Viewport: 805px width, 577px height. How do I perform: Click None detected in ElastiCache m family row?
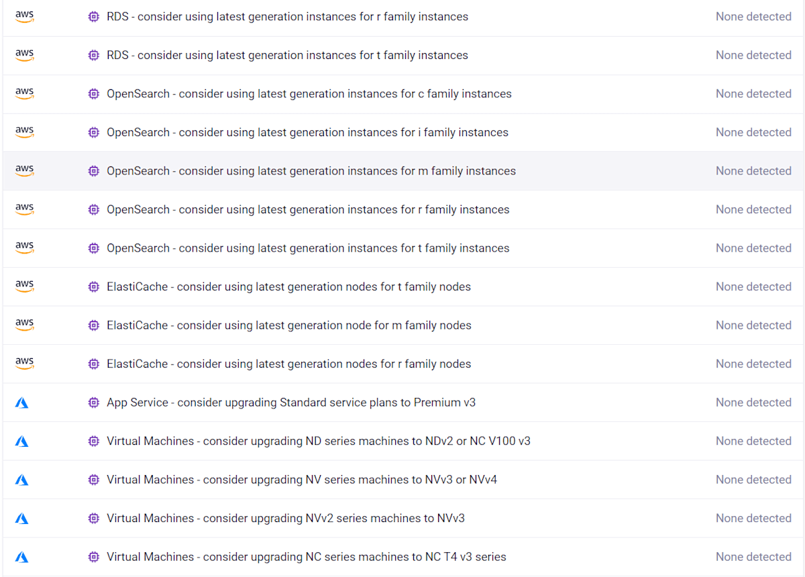point(753,325)
